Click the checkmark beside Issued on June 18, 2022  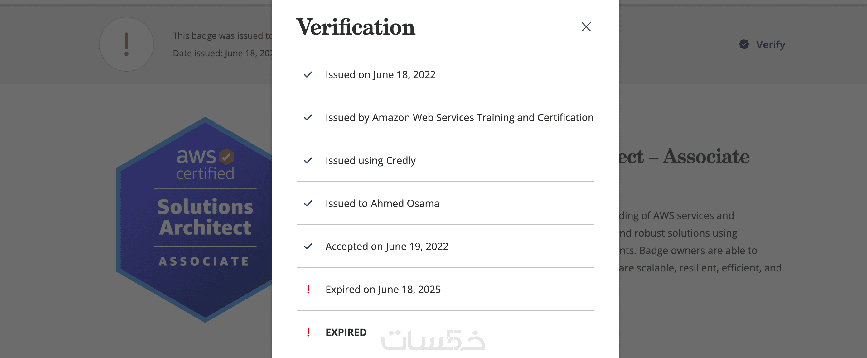click(x=308, y=74)
